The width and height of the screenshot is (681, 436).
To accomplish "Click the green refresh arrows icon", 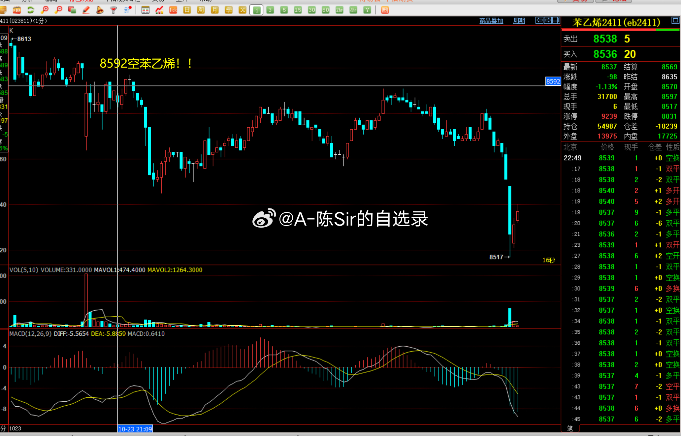I will click(x=31, y=10).
